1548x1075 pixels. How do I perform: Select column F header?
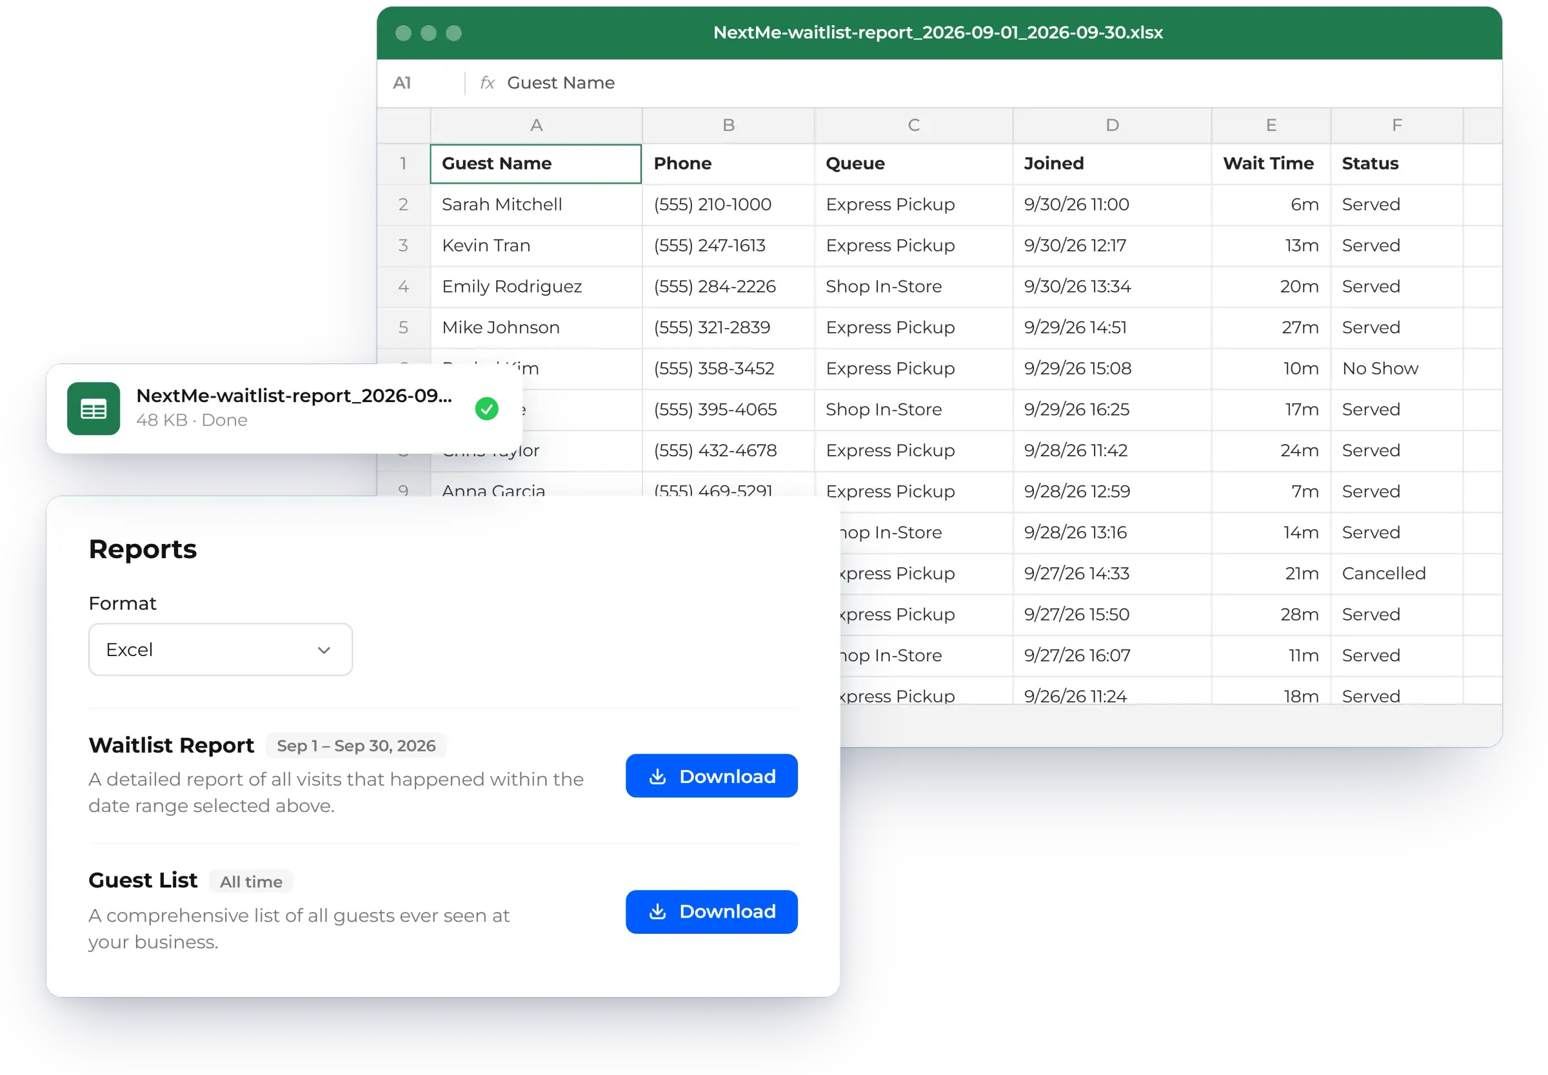[1396, 125]
